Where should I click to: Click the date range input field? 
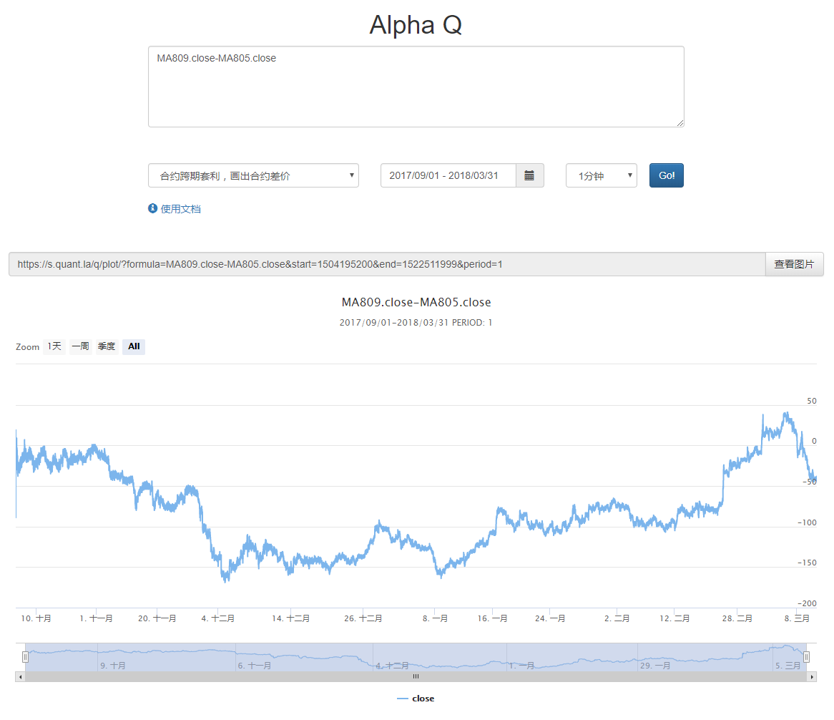[448, 175]
